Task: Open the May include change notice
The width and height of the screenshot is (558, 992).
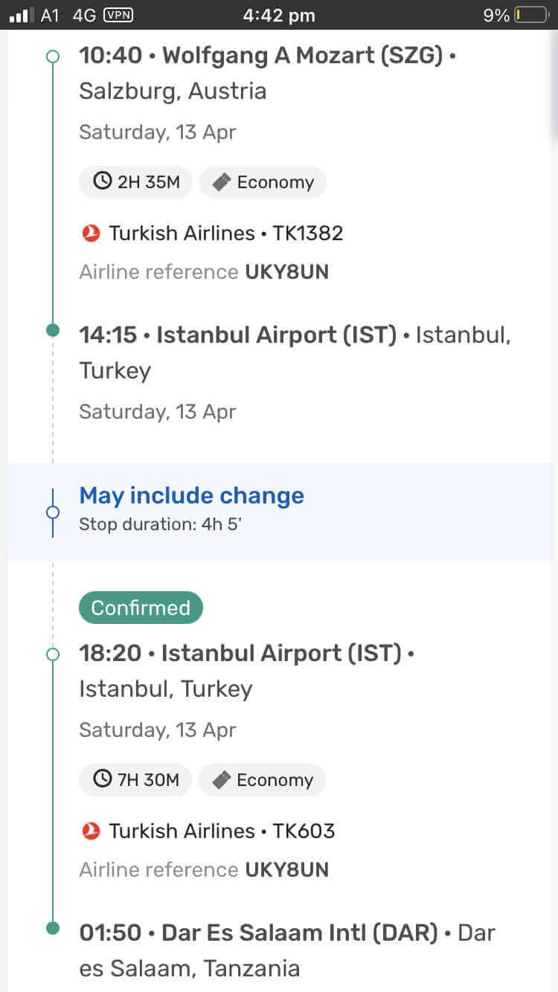Action: 279,512
